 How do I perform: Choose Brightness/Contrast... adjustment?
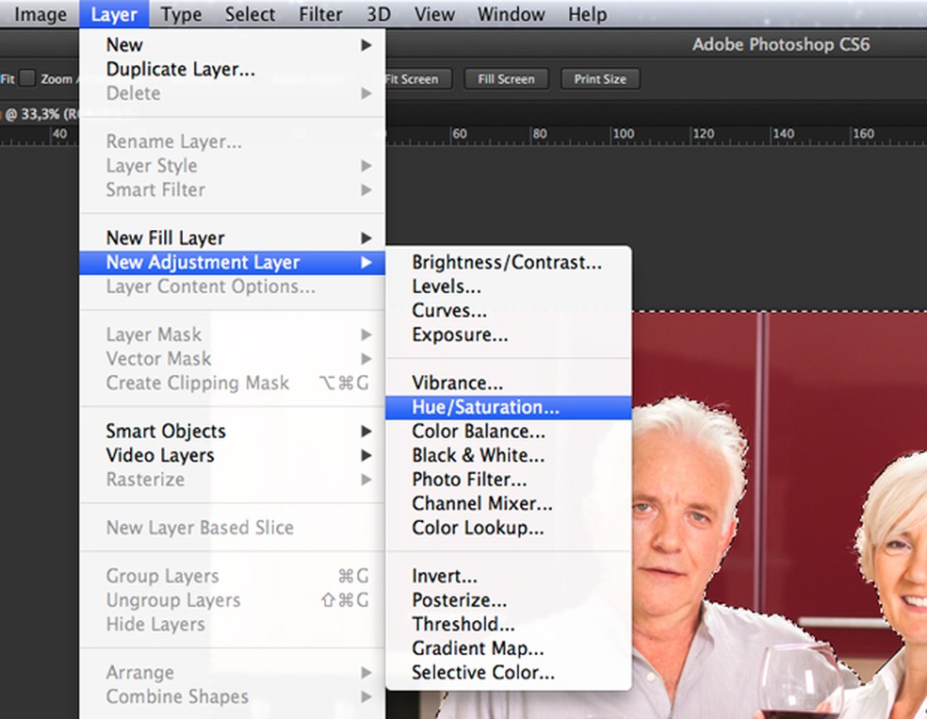click(509, 262)
